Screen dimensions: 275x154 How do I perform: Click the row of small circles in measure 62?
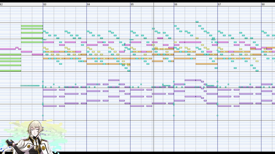point(30,86)
